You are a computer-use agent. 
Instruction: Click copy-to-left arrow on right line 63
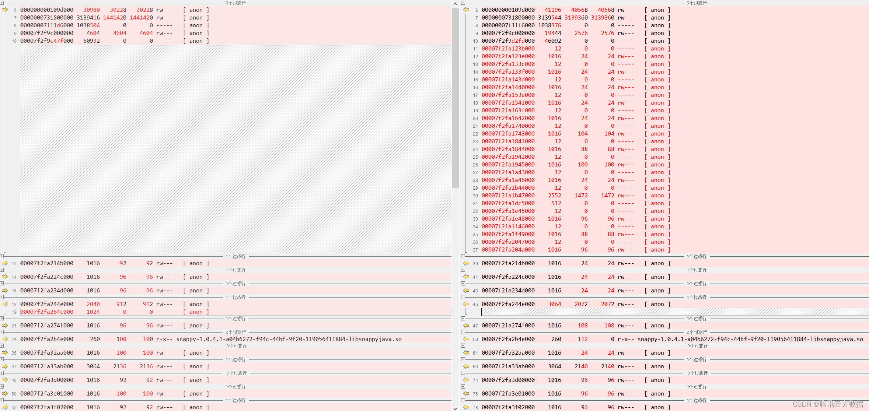tap(466, 366)
